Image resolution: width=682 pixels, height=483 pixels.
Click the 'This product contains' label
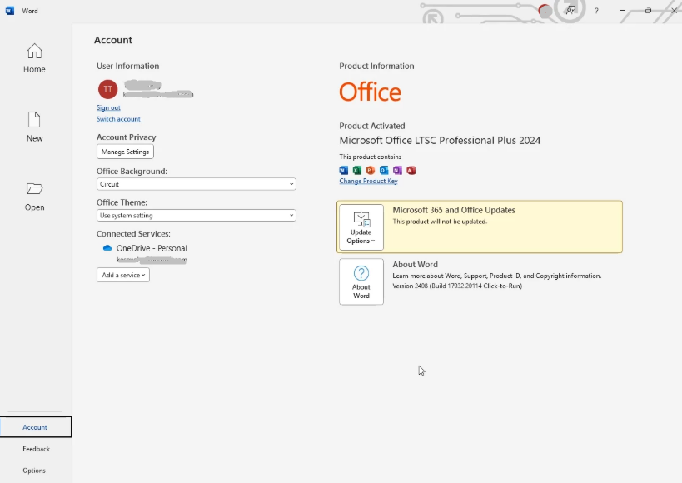point(370,157)
